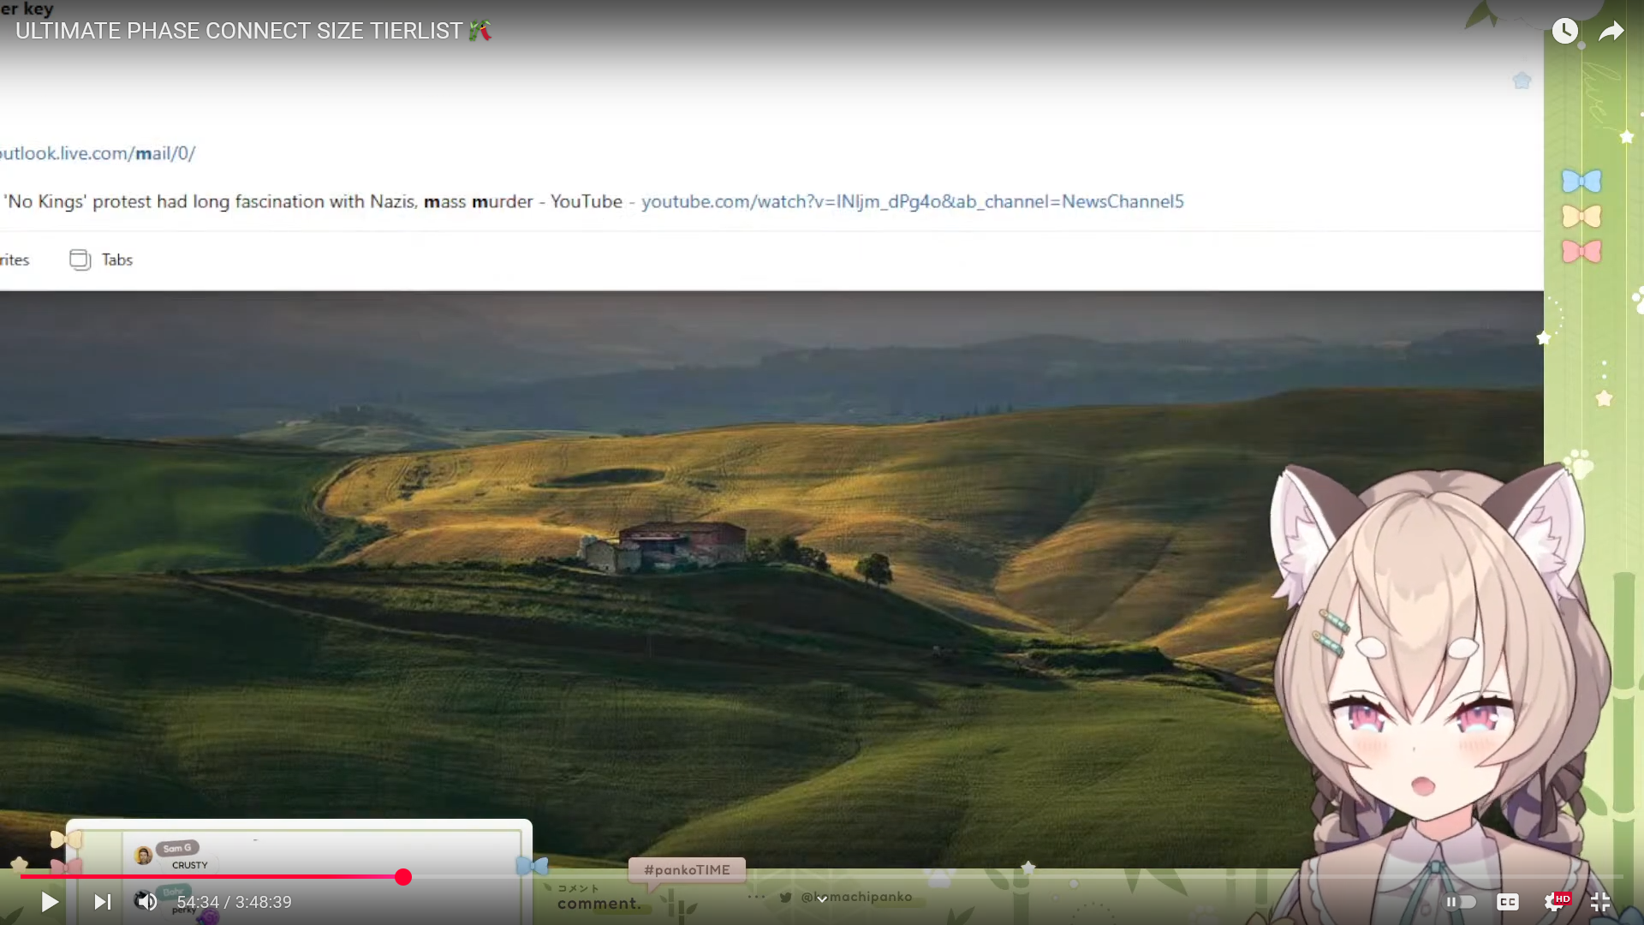Click the Play button
The image size is (1644, 925).
click(50, 902)
